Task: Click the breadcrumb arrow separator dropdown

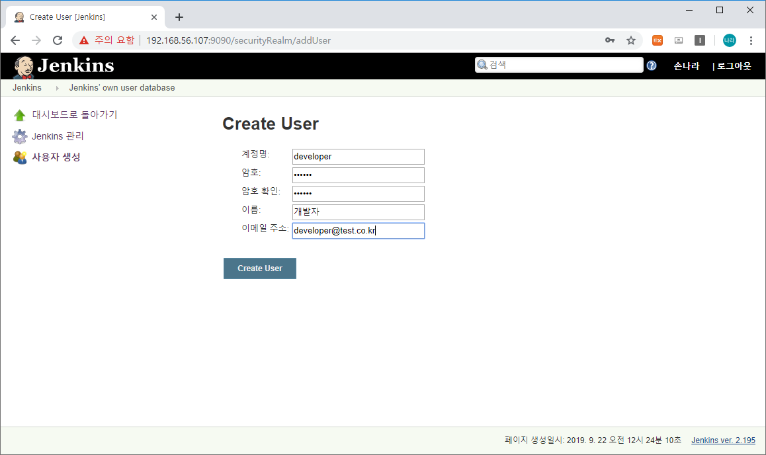Action: pos(57,89)
